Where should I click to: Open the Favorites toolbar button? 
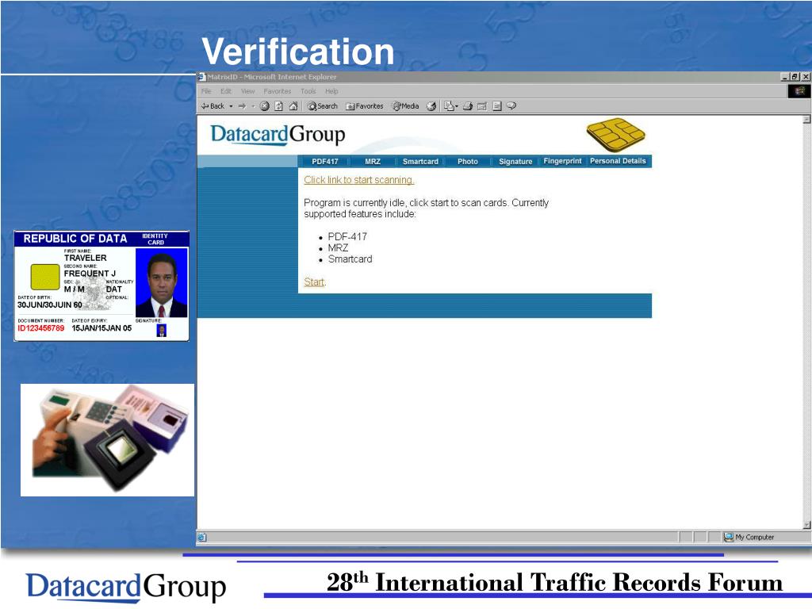coord(365,106)
